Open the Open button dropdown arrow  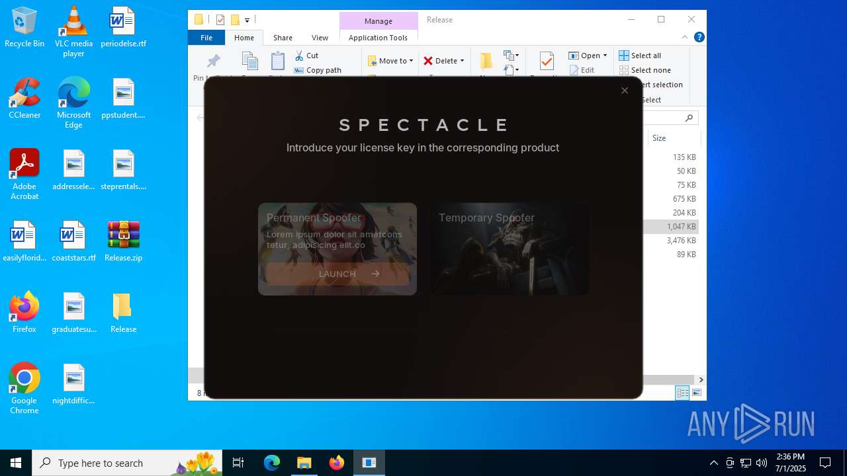605,56
